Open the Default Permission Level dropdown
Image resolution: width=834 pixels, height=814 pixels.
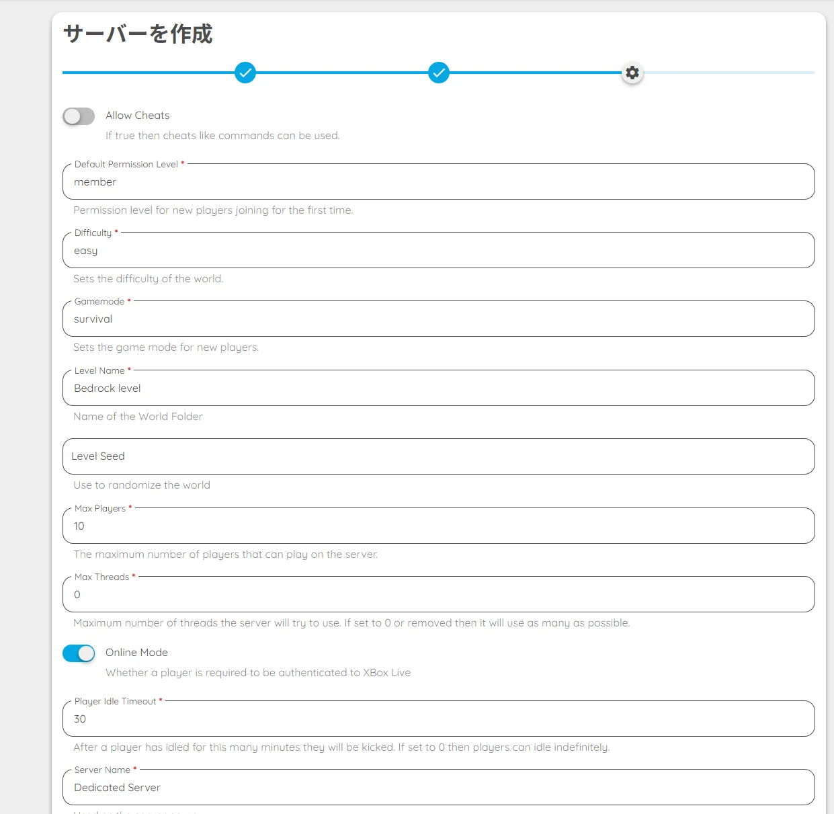[438, 182]
